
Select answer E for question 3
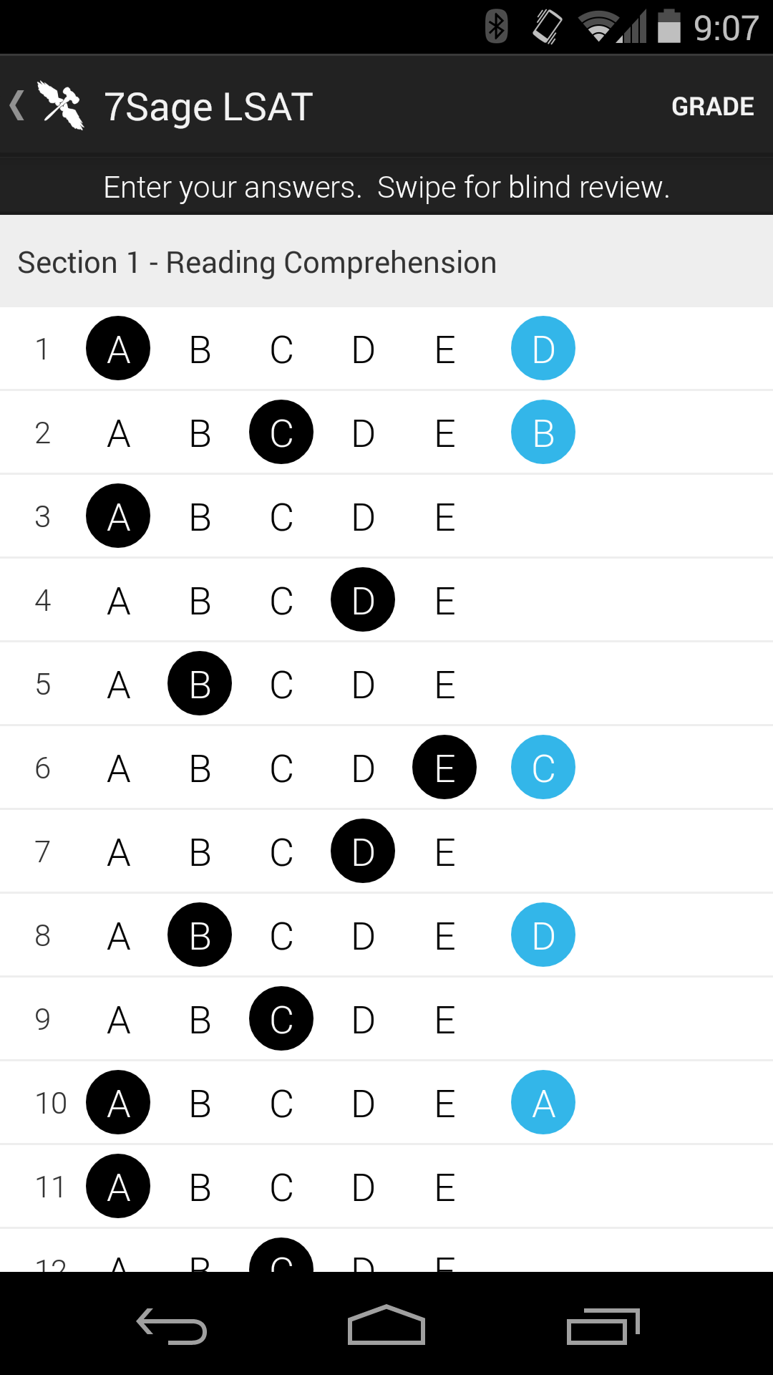tap(444, 517)
